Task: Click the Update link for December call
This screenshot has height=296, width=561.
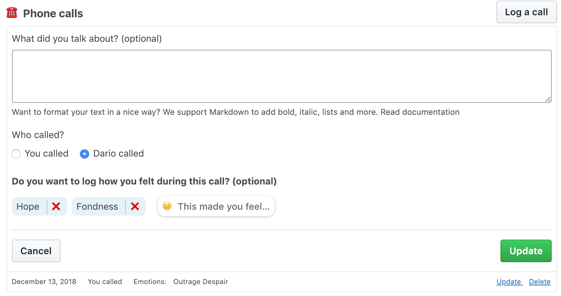Action: [509, 282]
